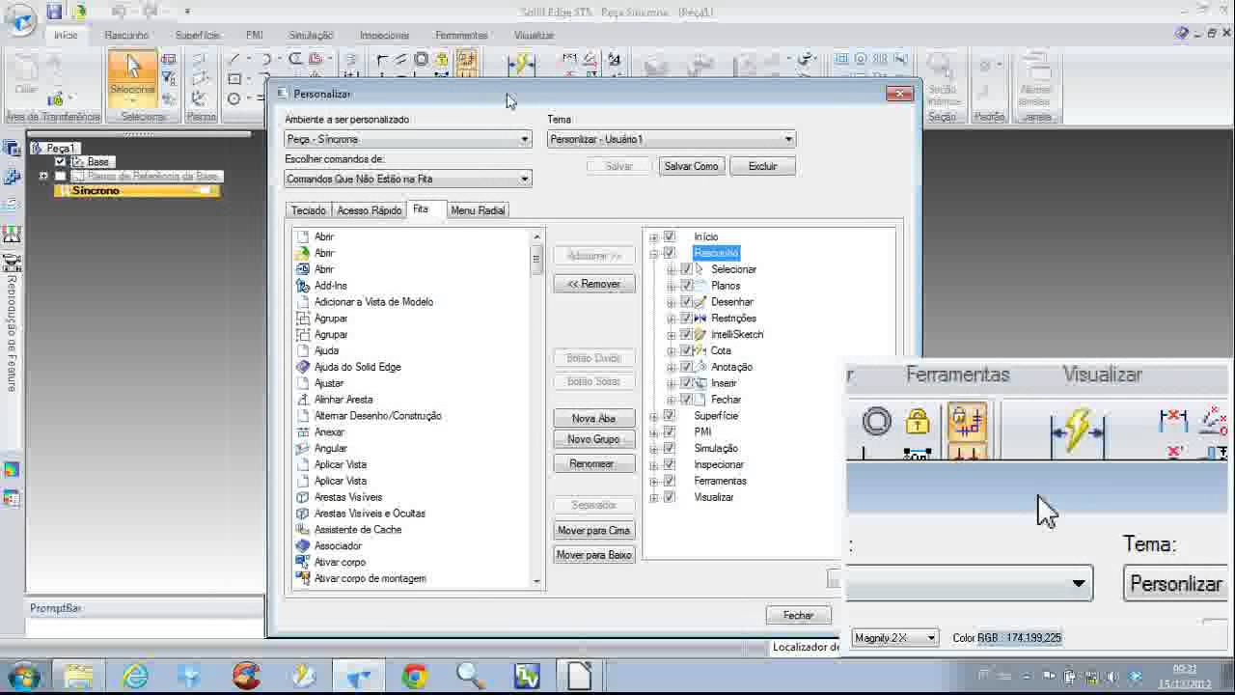The height and width of the screenshot is (695, 1235).
Task: Collapse the Rascunho node in ribbon tree
Action: coord(654,253)
